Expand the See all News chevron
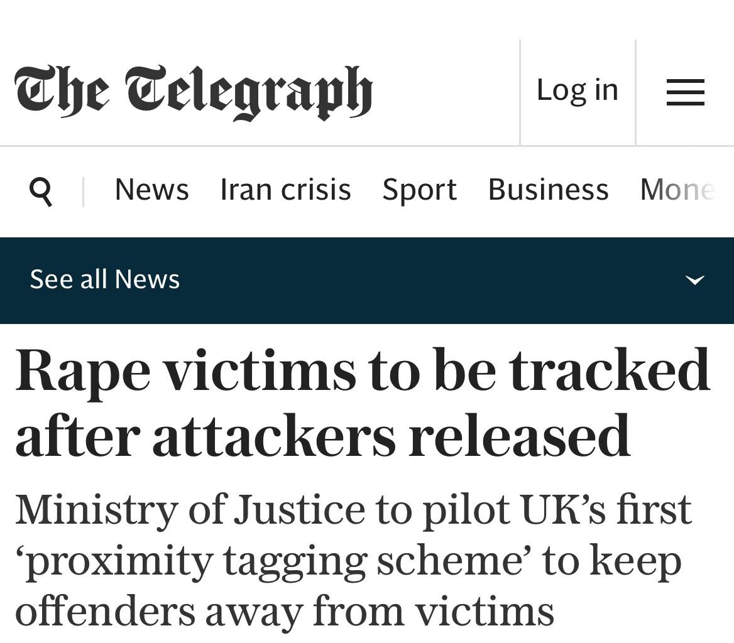The image size is (734, 643). coord(694,280)
